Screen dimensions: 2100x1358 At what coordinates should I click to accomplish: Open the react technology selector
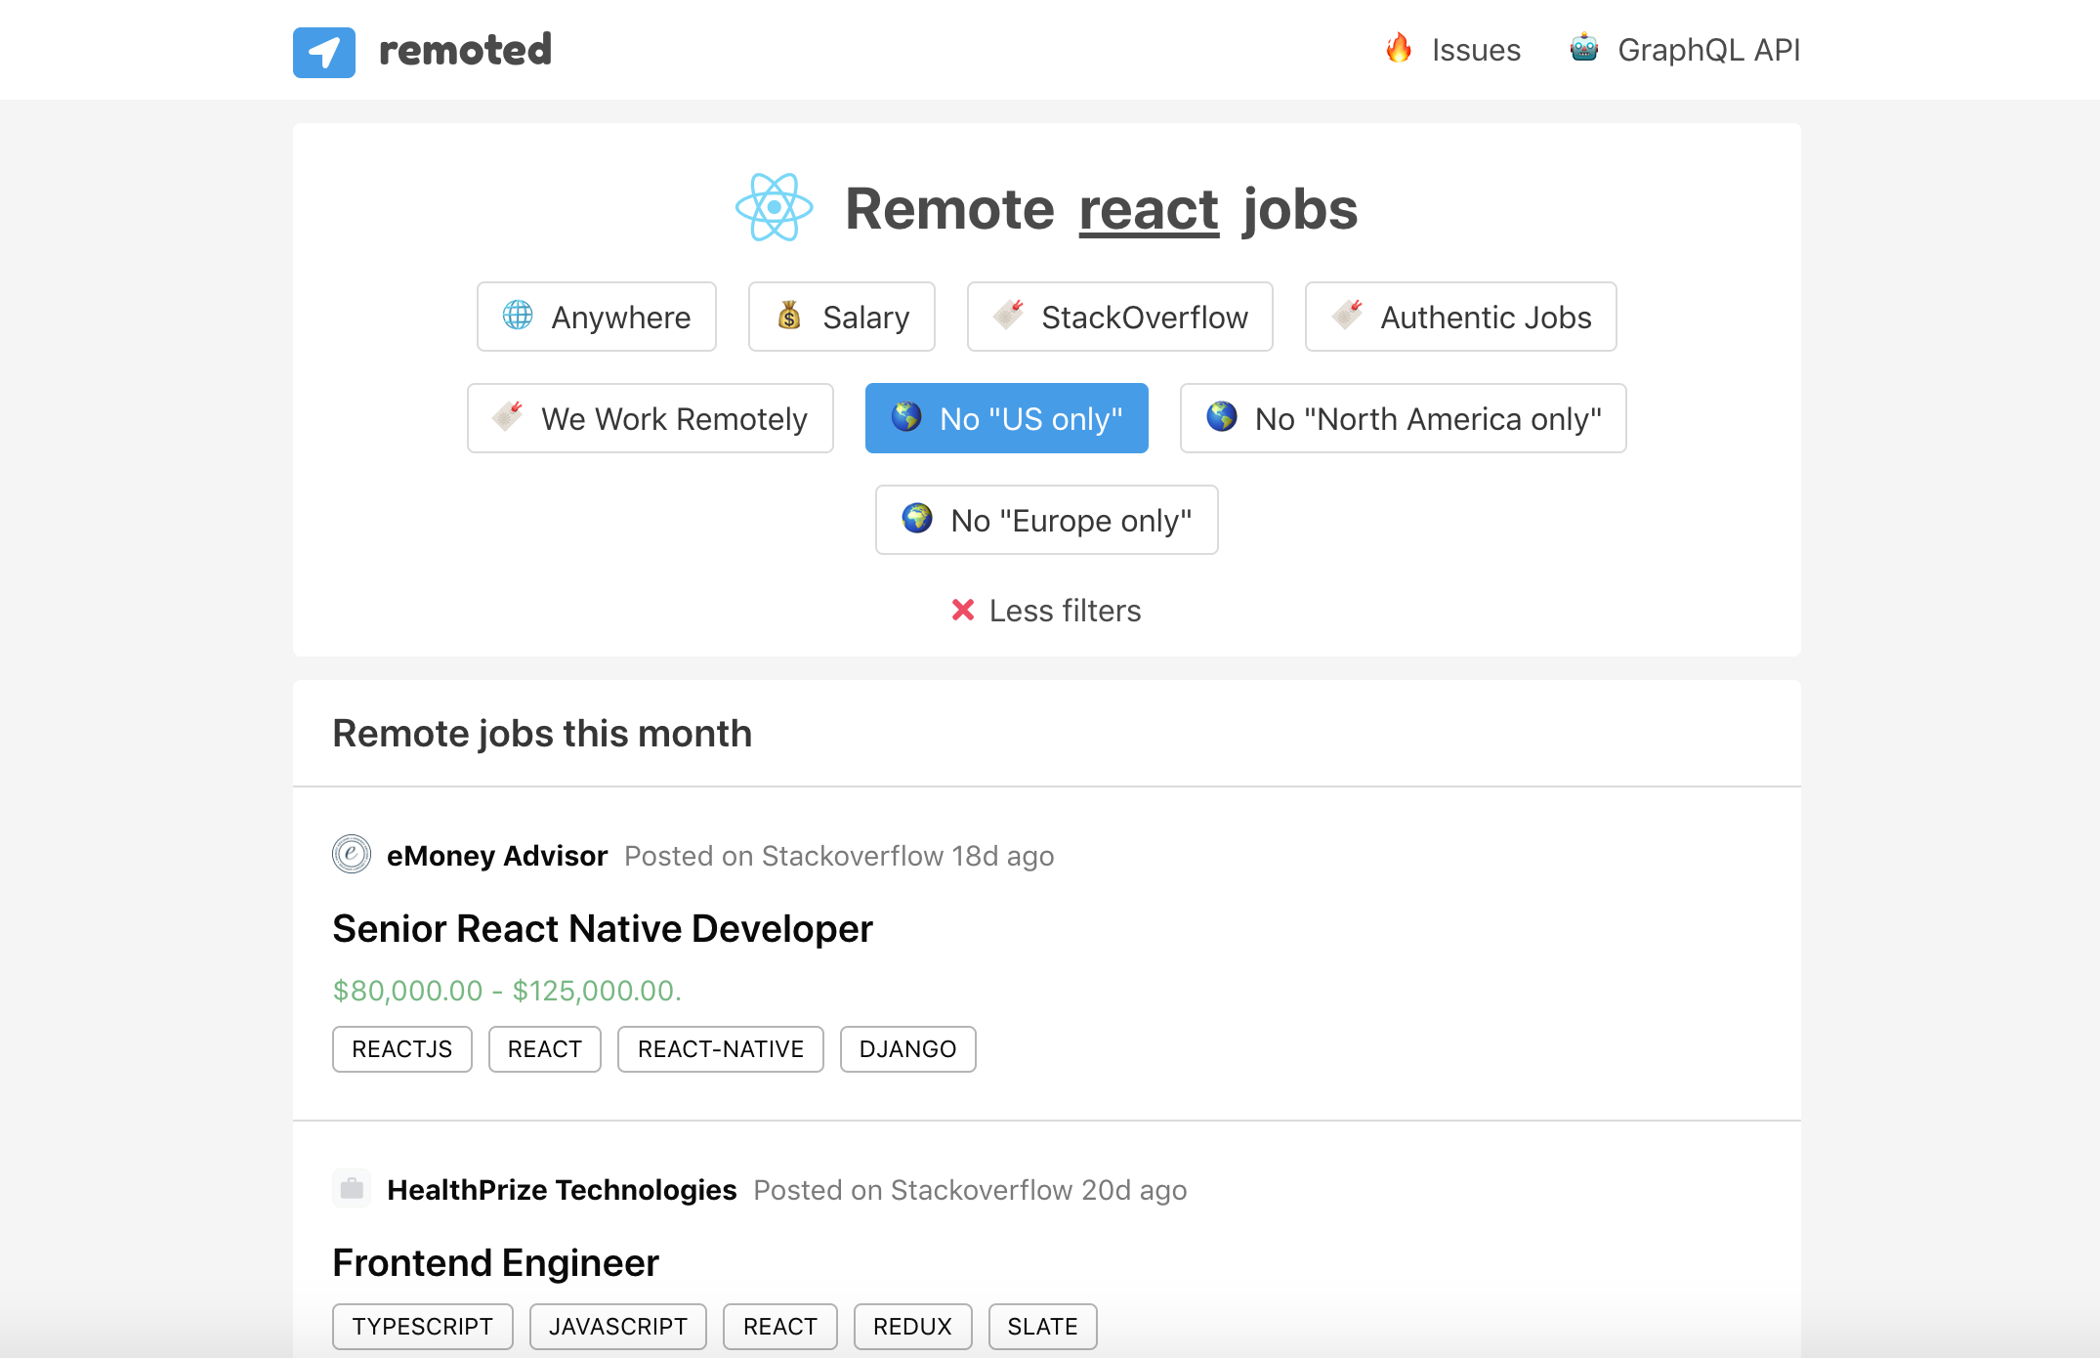(x=1147, y=208)
